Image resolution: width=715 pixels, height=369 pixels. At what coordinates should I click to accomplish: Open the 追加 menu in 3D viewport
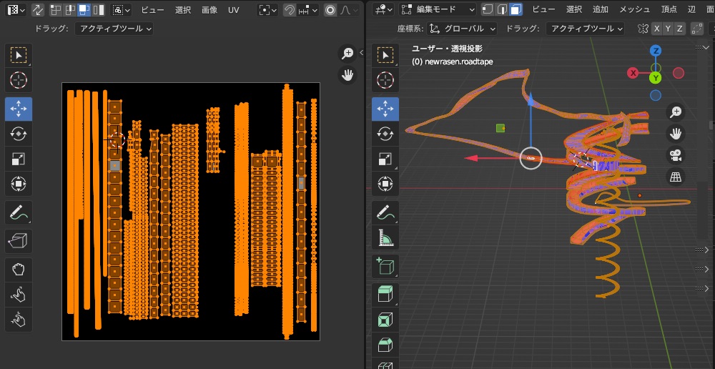[600, 9]
